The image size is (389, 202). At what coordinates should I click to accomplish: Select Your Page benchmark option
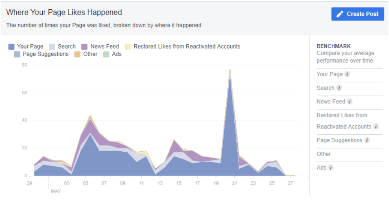point(330,75)
